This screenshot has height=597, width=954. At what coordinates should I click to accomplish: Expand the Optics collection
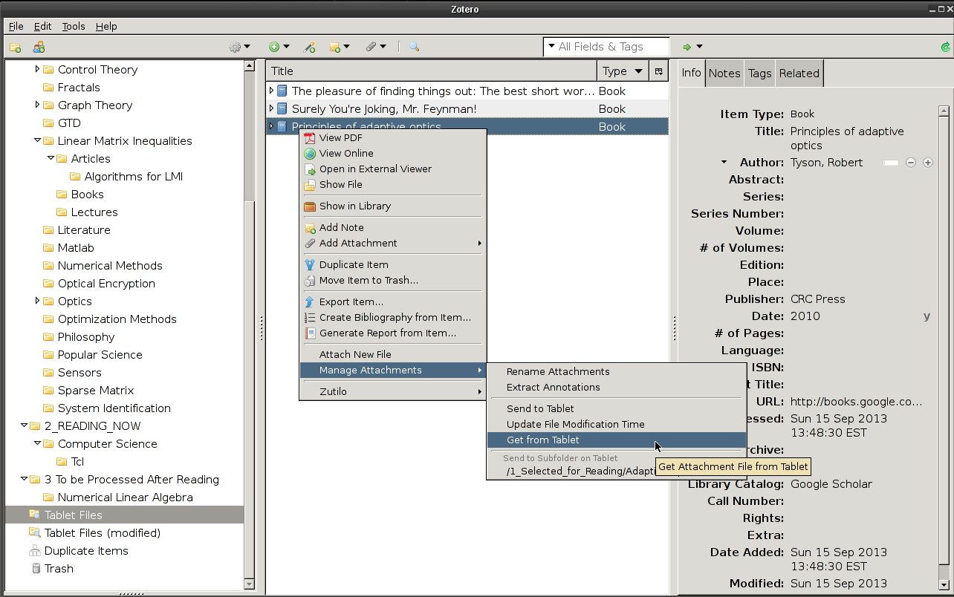point(37,301)
